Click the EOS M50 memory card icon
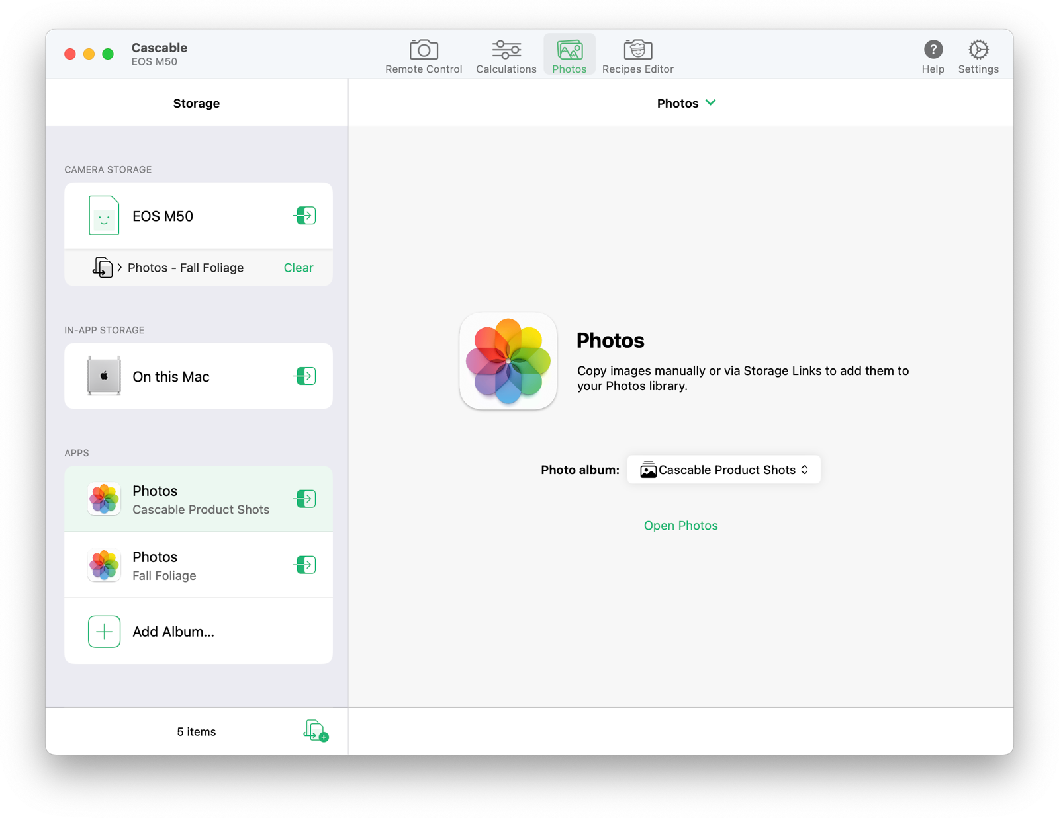The height and width of the screenshot is (818, 1059). [x=104, y=216]
